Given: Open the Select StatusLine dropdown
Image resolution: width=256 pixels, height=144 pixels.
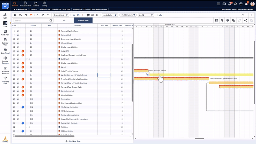Looking at the screenshot, I should point(128,15).
